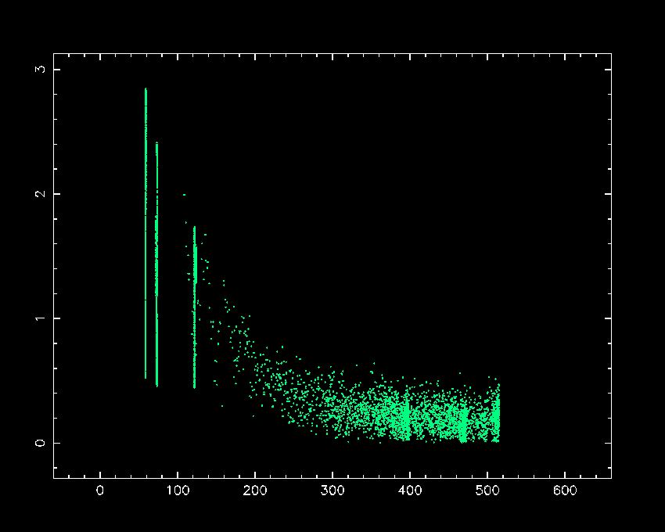
Task: Click the x-axis label 200
Action: click(255, 491)
